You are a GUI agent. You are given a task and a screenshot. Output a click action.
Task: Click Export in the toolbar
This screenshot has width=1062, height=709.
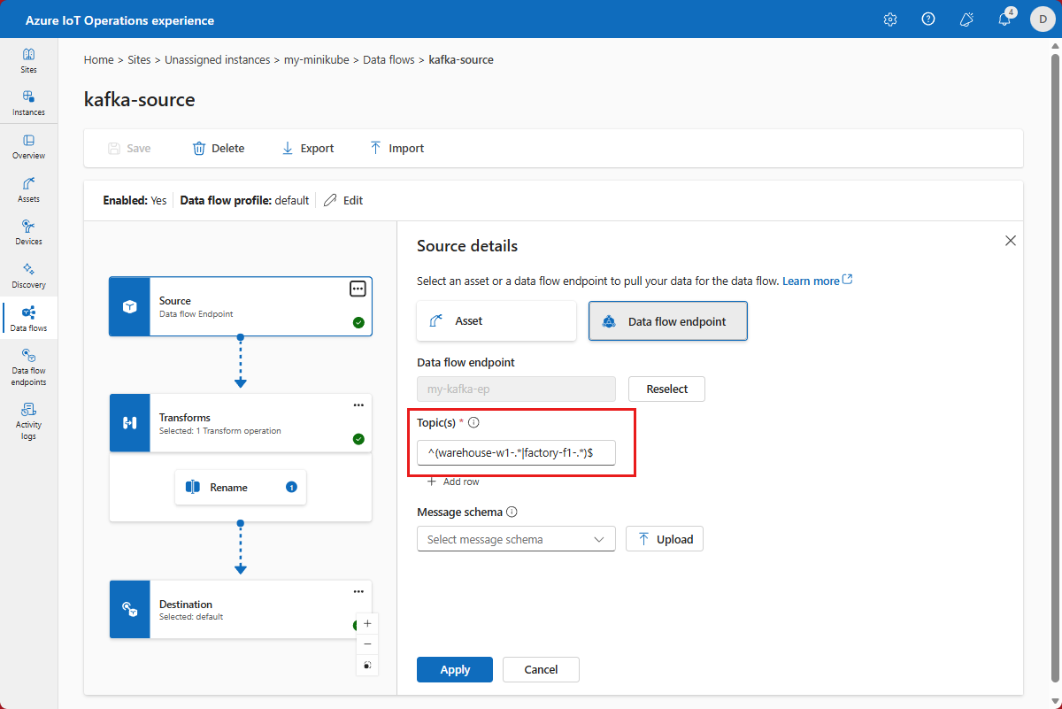click(x=307, y=148)
